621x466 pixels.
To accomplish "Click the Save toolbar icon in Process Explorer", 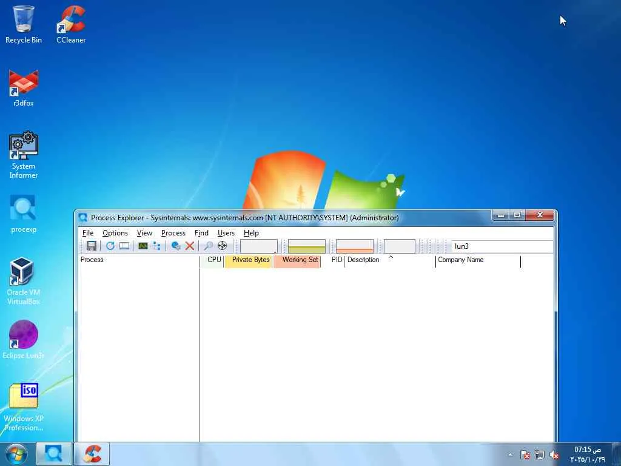I will pyautogui.click(x=92, y=246).
